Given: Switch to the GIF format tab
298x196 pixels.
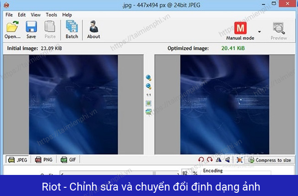Looking at the screenshot, I should click(x=68, y=160).
